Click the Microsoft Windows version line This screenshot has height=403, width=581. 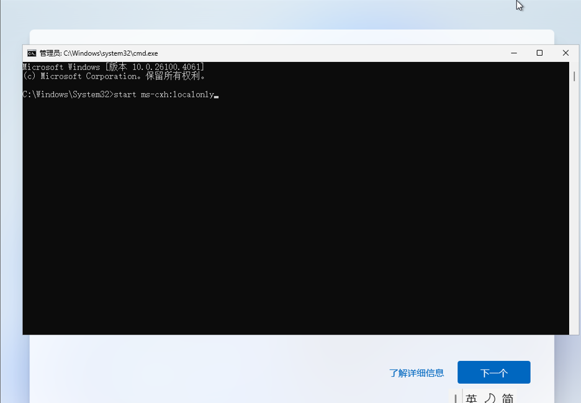coord(113,67)
